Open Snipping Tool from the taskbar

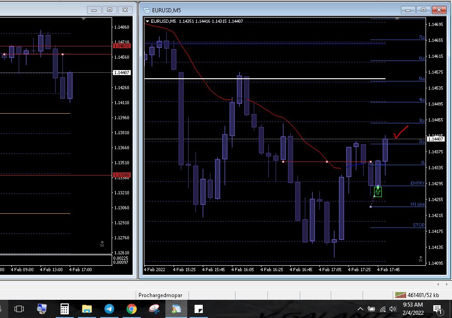point(154,309)
